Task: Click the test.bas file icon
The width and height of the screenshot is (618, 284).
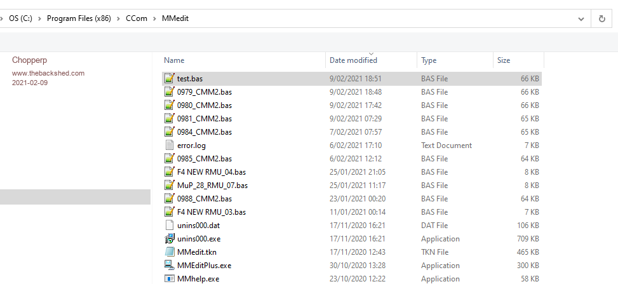Action: pos(169,79)
